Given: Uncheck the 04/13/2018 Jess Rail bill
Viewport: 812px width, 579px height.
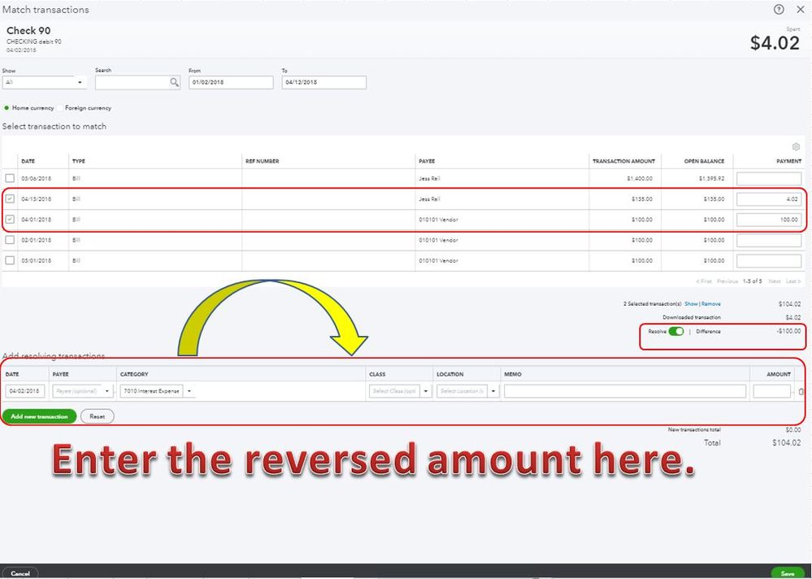Looking at the screenshot, I should click(10, 198).
